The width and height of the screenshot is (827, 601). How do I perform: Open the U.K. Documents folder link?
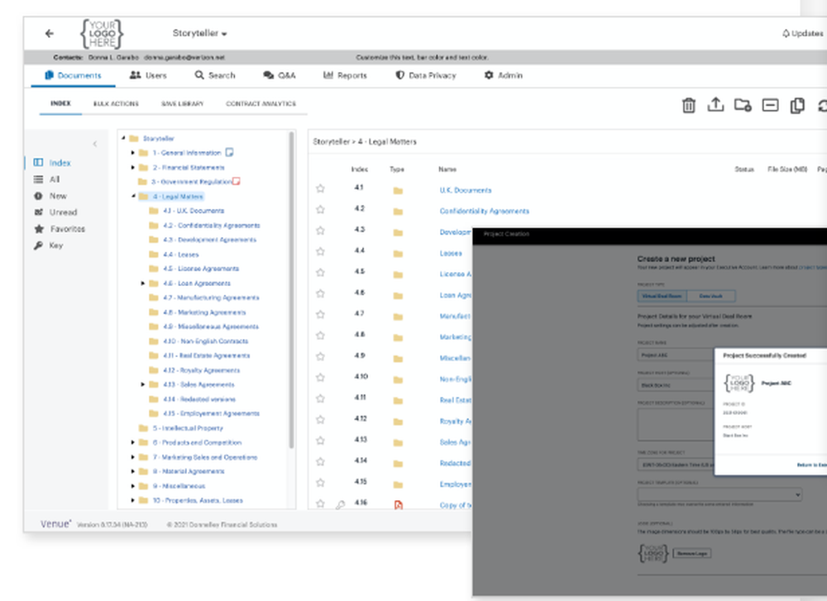[465, 190]
